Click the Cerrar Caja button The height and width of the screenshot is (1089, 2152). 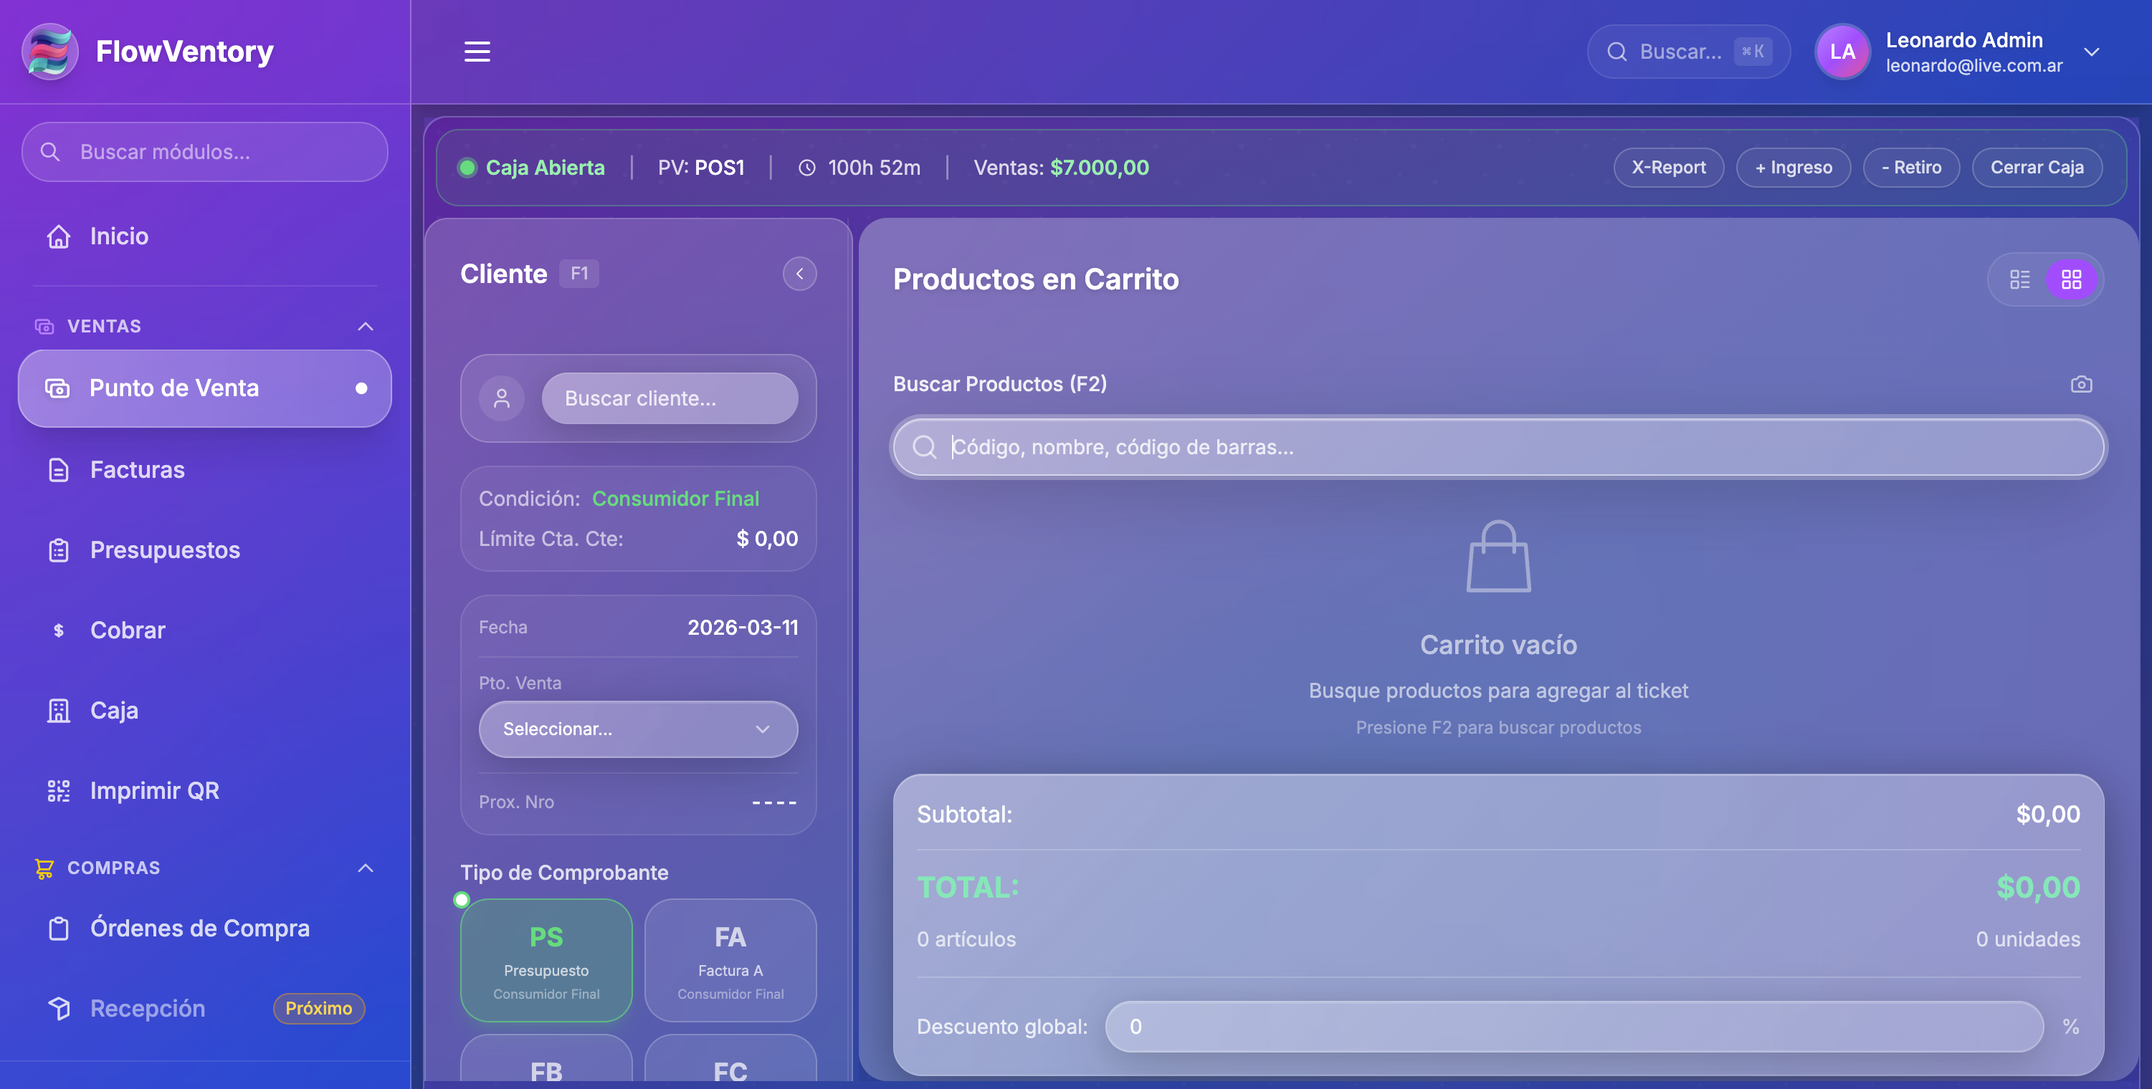pyautogui.click(x=2036, y=168)
